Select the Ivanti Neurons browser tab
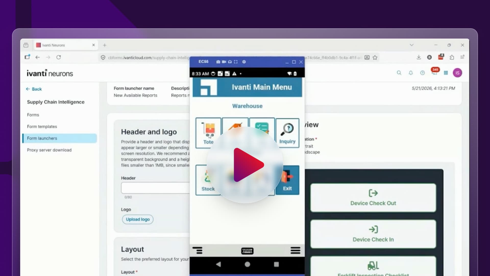 (x=66, y=45)
